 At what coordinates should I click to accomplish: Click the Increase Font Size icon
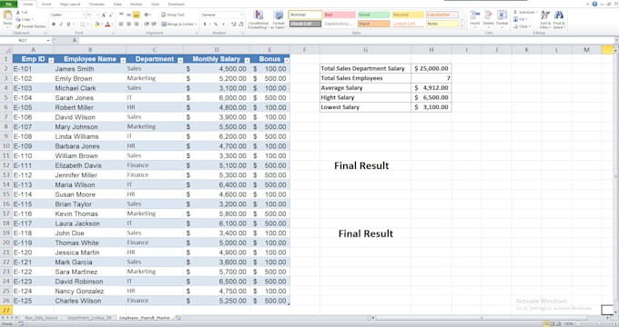point(104,15)
